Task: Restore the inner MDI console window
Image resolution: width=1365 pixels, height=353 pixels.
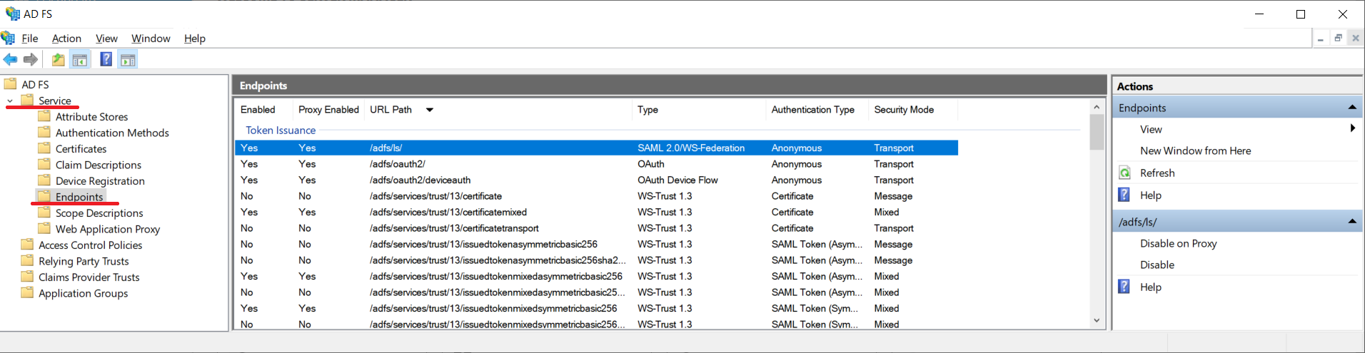Action: click(1338, 38)
